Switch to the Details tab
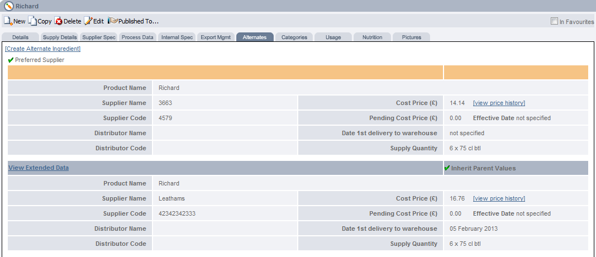This screenshot has height=257, width=596. tap(20, 37)
